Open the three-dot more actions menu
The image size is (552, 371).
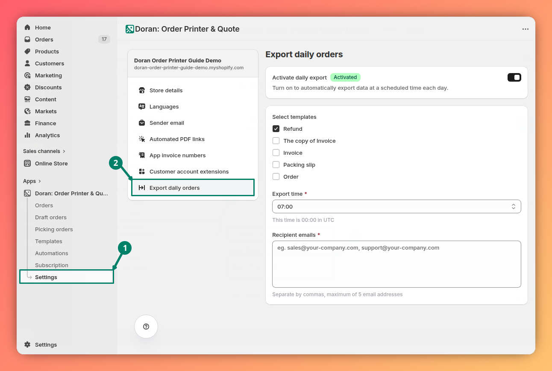coord(526,29)
